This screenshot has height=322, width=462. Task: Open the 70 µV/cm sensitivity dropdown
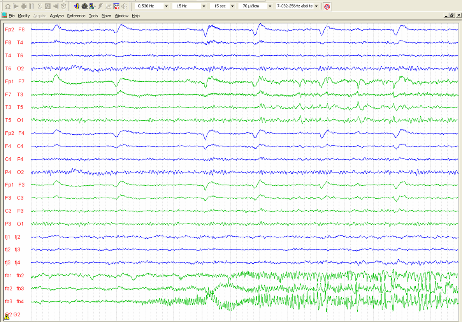270,6
